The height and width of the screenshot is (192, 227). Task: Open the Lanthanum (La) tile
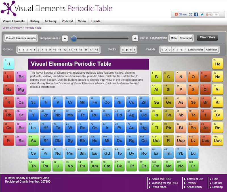click(x=33, y=127)
